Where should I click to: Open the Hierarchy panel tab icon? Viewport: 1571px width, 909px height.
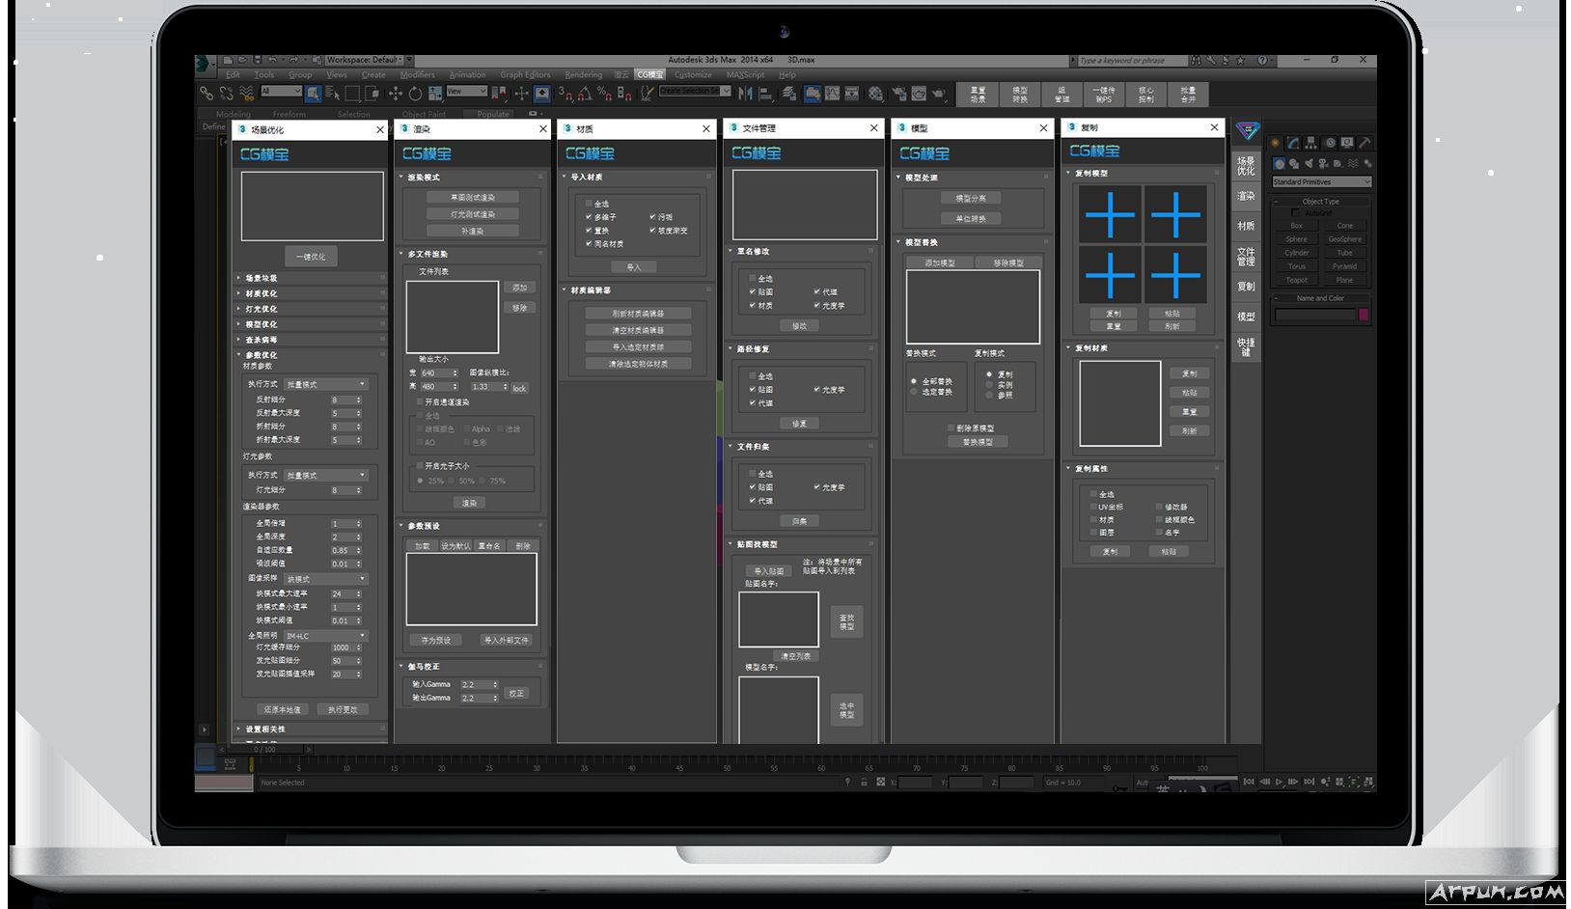point(1310,143)
